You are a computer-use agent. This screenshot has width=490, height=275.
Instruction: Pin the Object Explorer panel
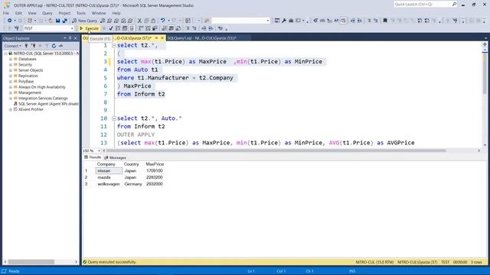tap(70, 38)
